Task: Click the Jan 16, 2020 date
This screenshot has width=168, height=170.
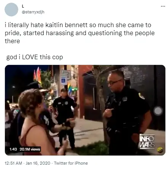Action: (38, 163)
